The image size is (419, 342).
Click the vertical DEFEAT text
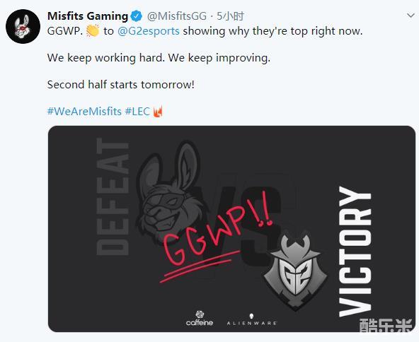113,196
